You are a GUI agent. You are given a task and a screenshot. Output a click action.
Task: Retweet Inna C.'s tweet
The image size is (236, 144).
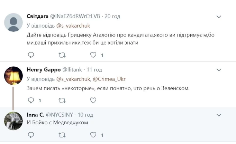[62, 135]
